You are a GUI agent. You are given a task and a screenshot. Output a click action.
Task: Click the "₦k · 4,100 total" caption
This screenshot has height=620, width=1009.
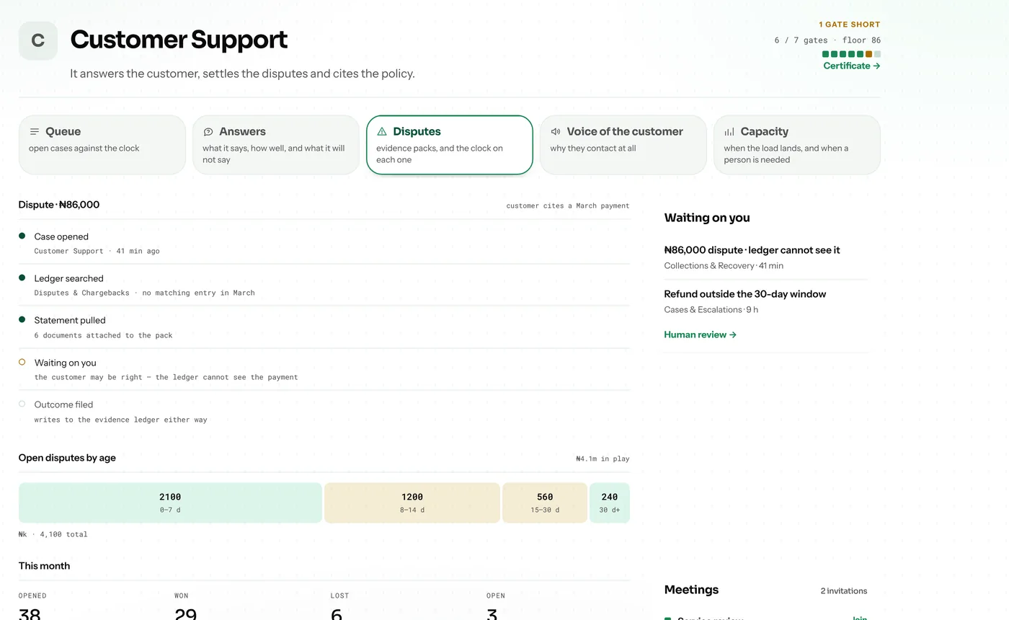click(53, 534)
